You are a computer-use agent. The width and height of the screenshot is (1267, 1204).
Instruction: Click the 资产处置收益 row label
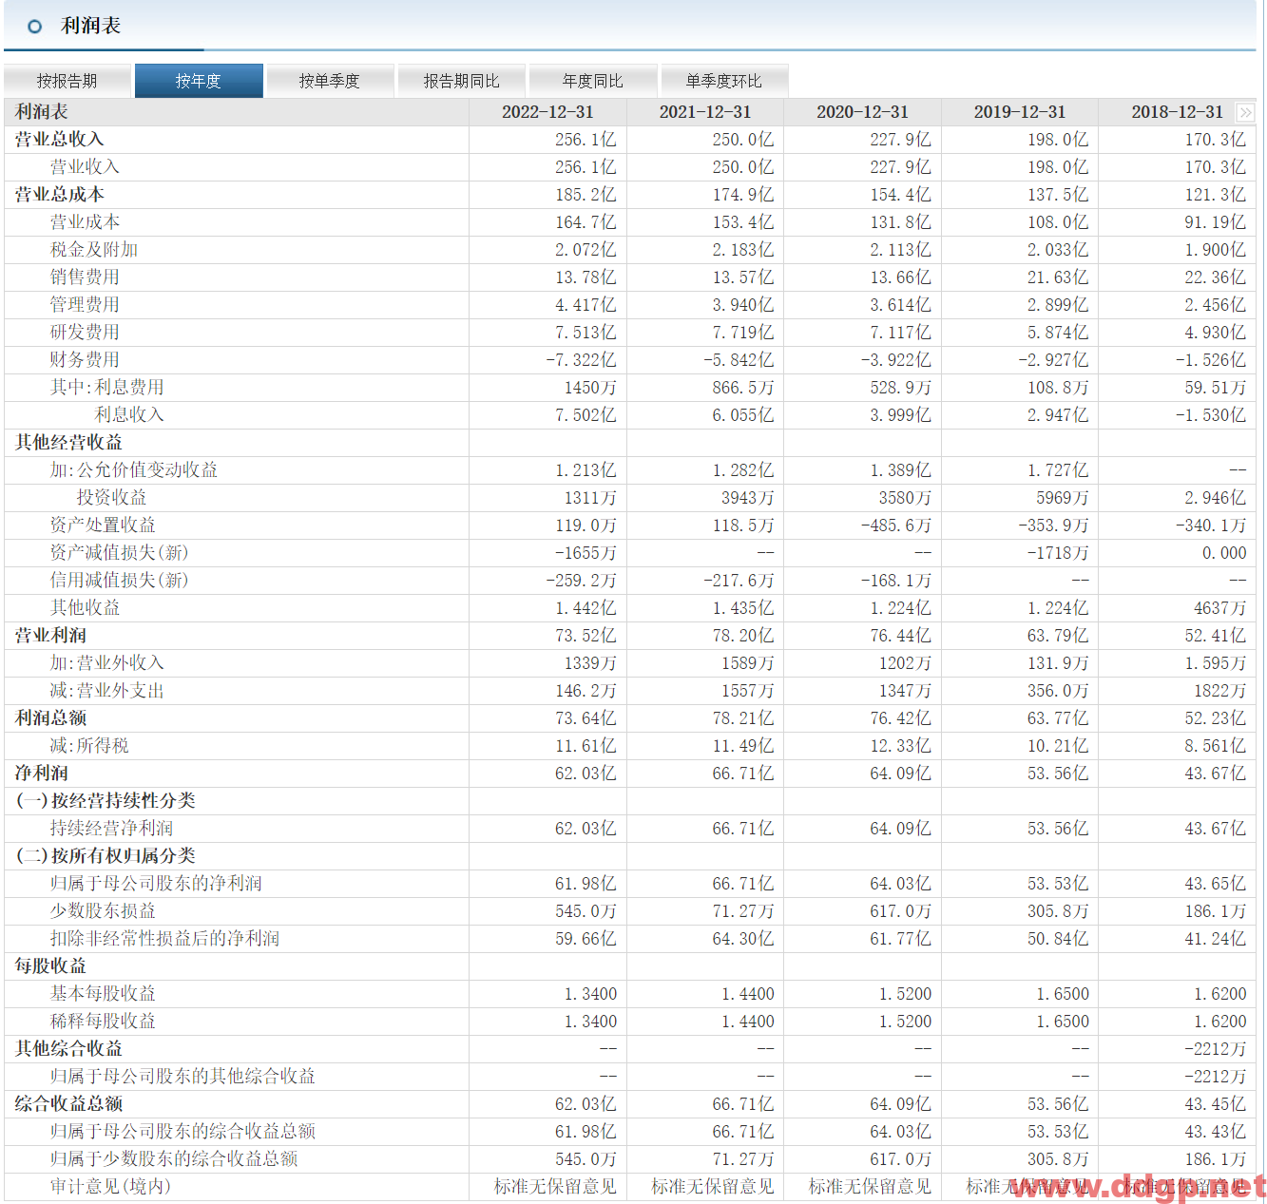103,526
